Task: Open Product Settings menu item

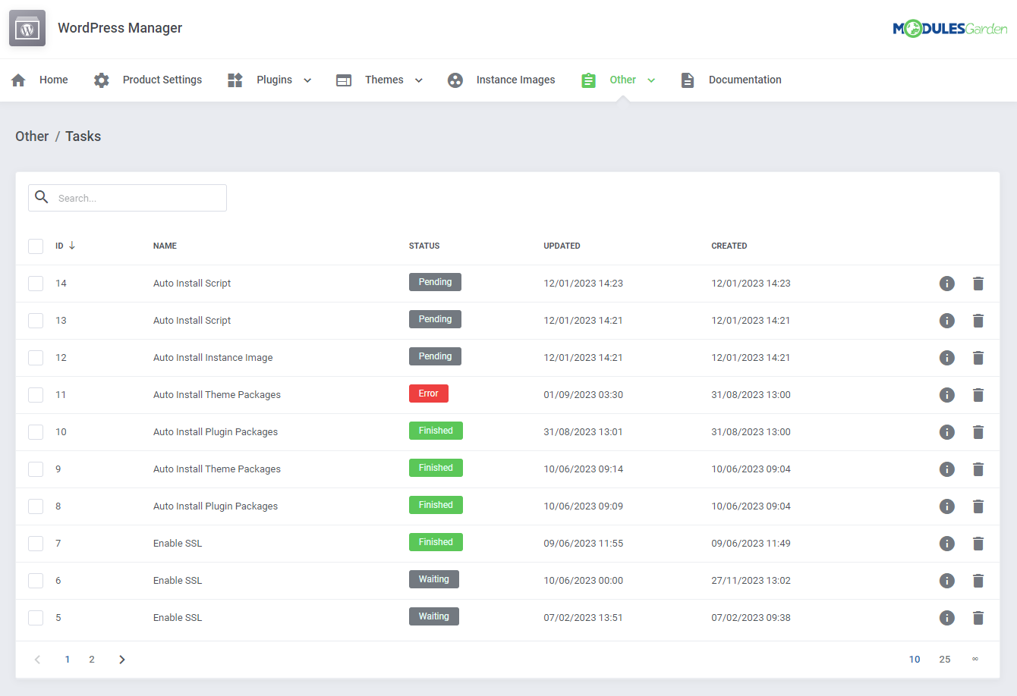Action: click(162, 80)
